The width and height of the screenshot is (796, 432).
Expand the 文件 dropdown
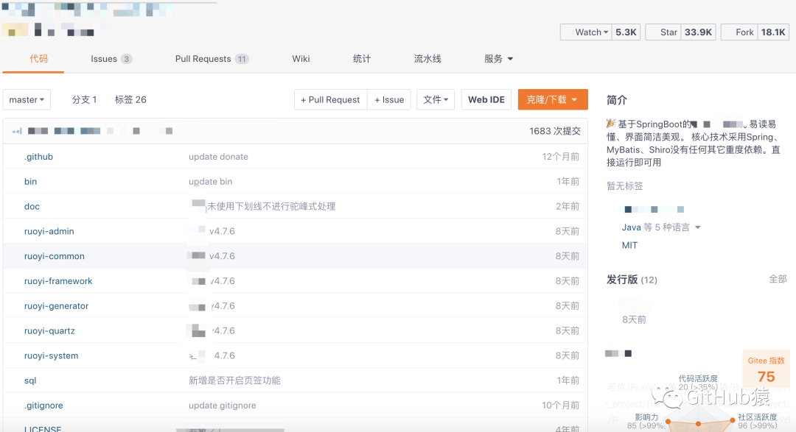click(x=436, y=99)
